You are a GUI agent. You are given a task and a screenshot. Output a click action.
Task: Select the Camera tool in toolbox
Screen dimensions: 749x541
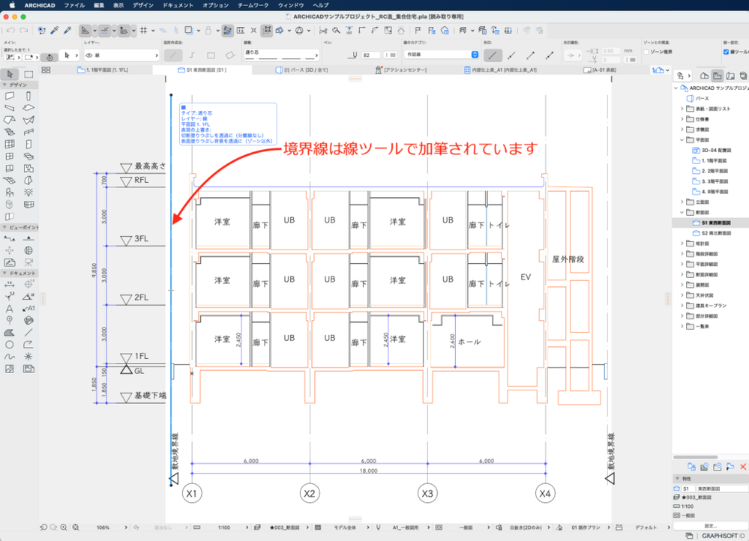tap(28, 262)
